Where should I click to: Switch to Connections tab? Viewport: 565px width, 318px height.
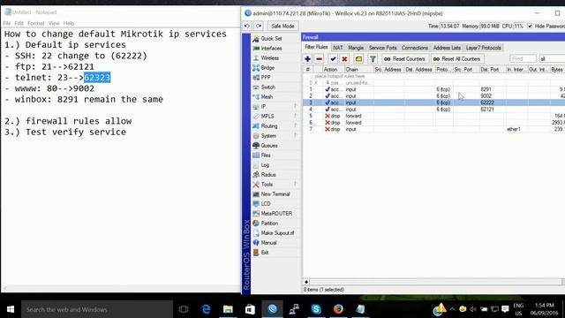pos(415,48)
